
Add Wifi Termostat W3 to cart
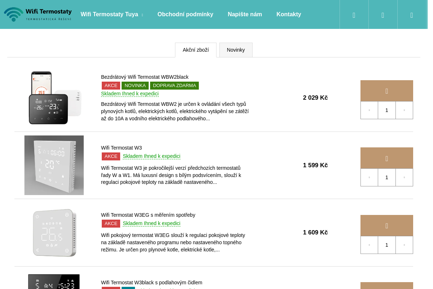[x=387, y=158]
